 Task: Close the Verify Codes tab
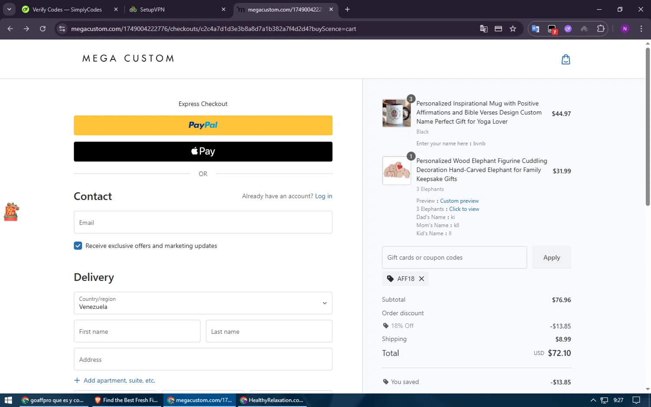click(116, 9)
